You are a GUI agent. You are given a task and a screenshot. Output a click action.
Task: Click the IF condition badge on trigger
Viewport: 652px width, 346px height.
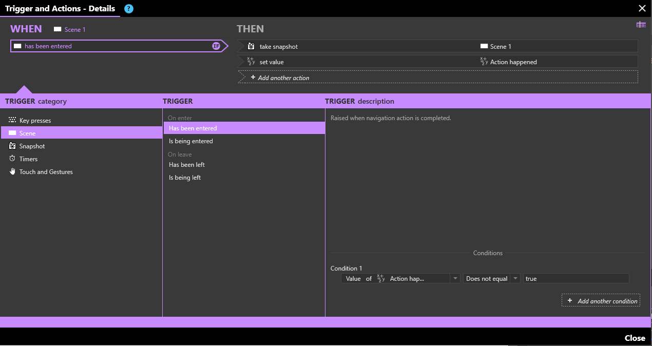pyautogui.click(x=216, y=46)
